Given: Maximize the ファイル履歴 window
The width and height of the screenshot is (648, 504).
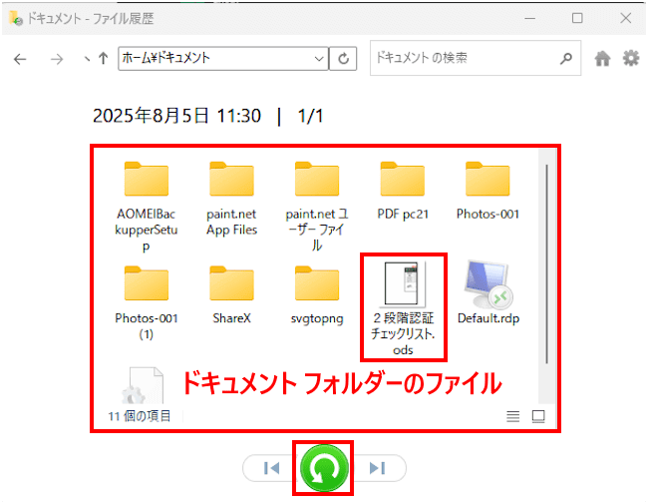Looking at the screenshot, I should (x=577, y=18).
